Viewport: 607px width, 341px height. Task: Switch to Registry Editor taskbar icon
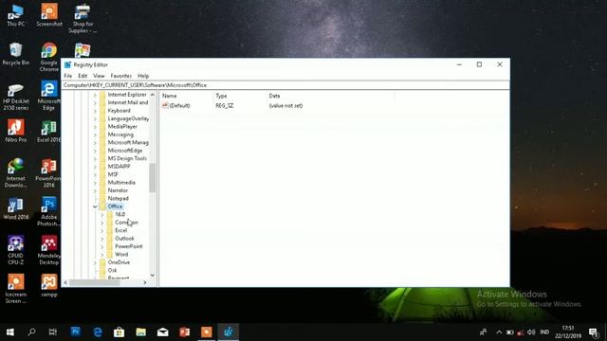pyautogui.click(x=228, y=332)
